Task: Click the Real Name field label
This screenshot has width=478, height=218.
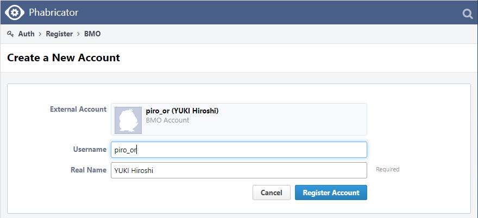Action: click(x=89, y=170)
